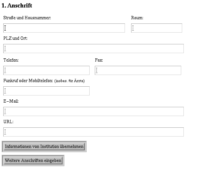208x174 pixels.
Task: Click inside the URL text field
Action: [x=94, y=132]
